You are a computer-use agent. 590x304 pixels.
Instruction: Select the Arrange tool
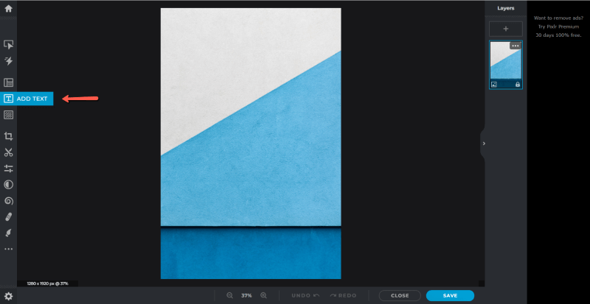point(8,44)
